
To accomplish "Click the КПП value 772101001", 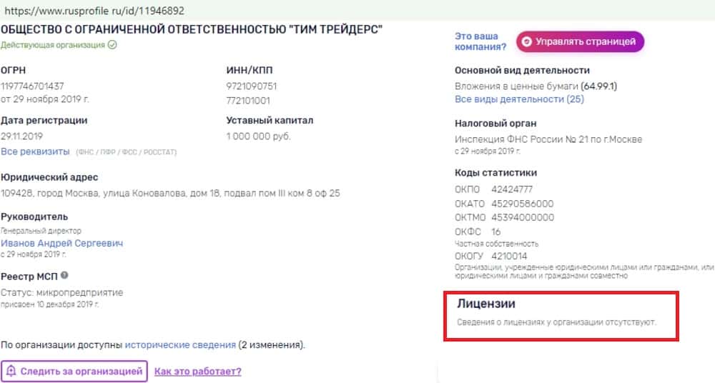I will (248, 100).
